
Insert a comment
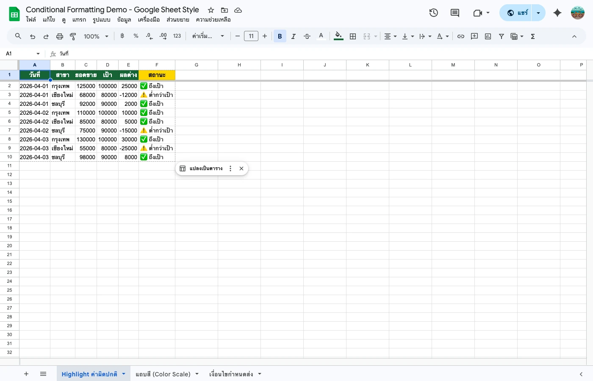click(474, 36)
